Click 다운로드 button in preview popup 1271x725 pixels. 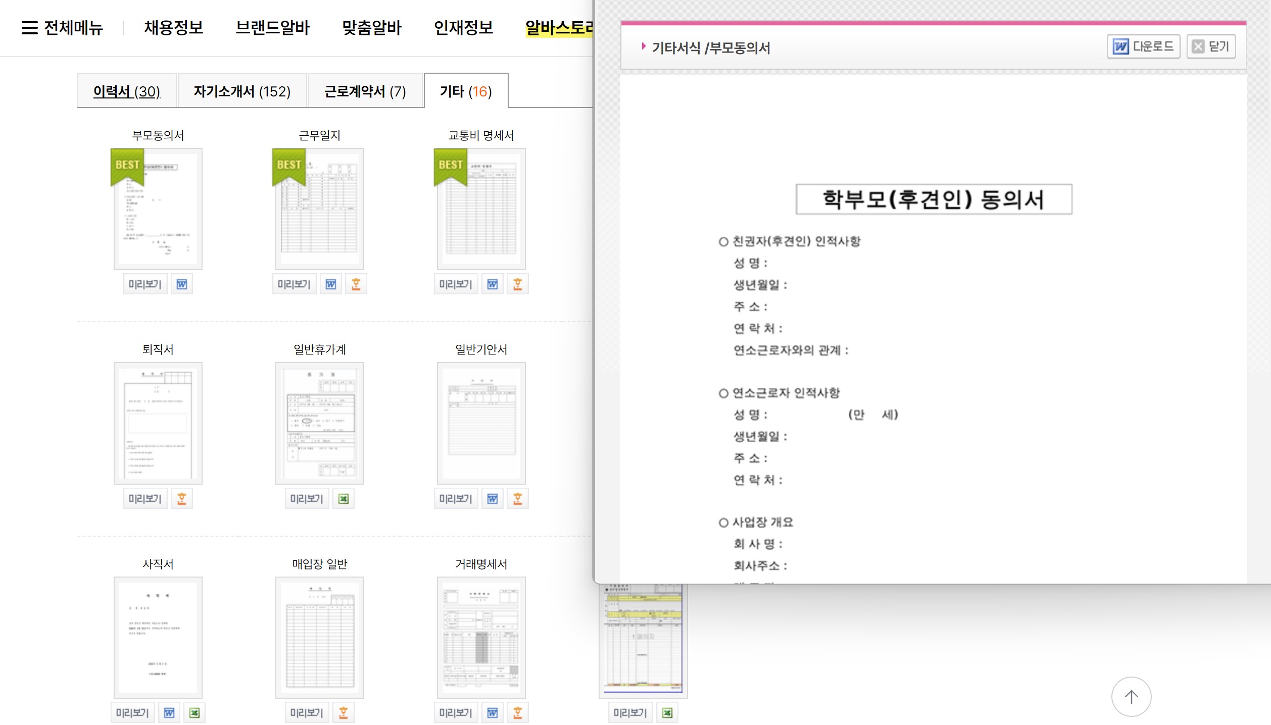1143,47
